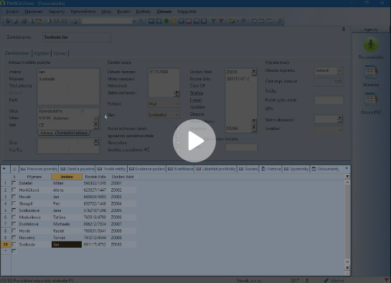The width and height of the screenshot is (391, 283).
Task: Open the arrow beside the folder toolbar icon
Action: 237,21
